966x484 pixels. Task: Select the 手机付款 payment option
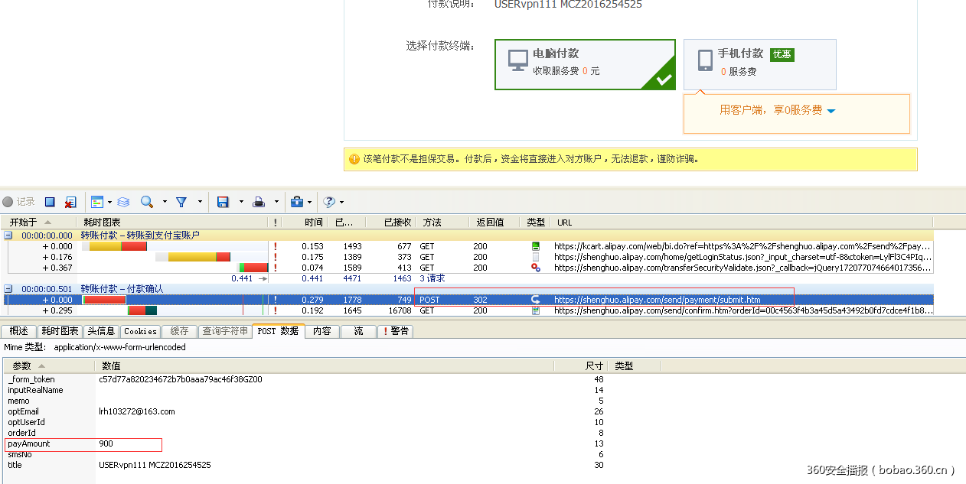[759, 63]
